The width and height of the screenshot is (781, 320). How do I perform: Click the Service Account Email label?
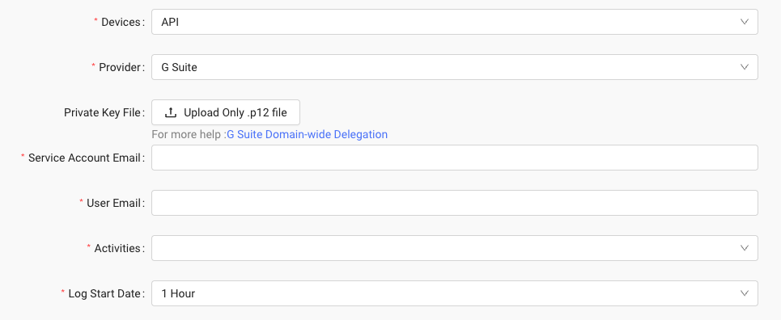(x=85, y=158)
